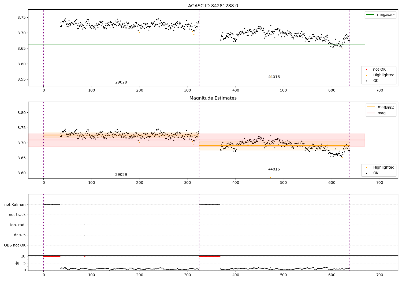Click the 'not track' axis label
The width and height of the screenshot is (402, 281).
[17, 215]
